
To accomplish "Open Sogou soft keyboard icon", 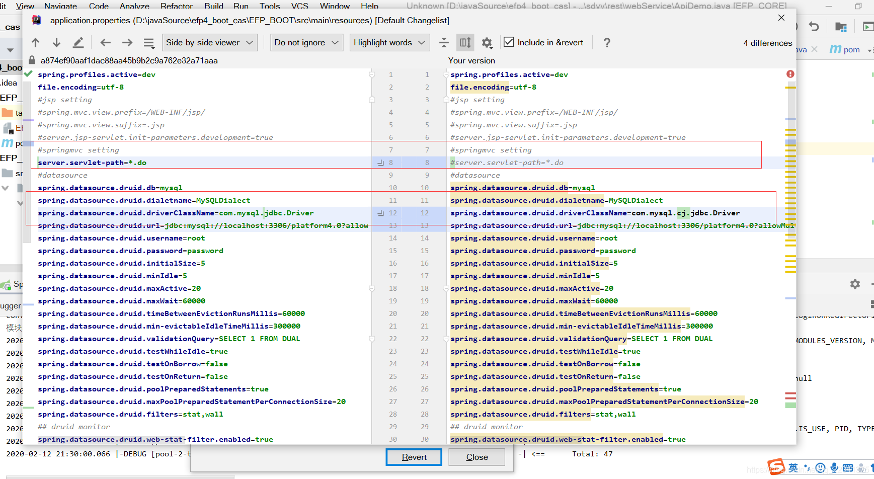I will [x=848, y=468].
